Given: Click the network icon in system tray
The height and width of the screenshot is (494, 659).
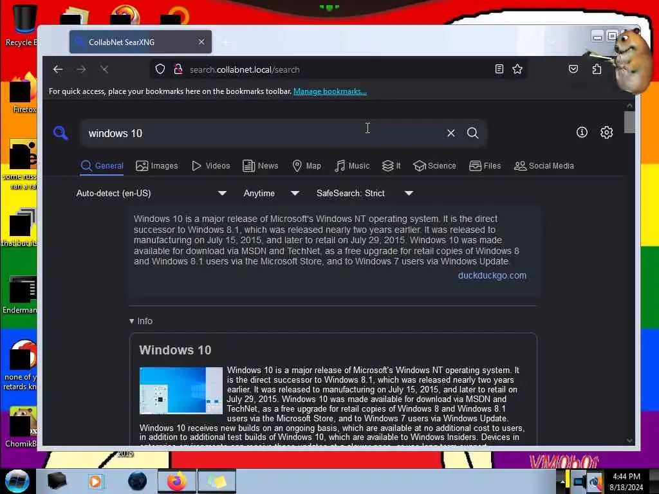Looking at the screenshot, I should [579, 481].
